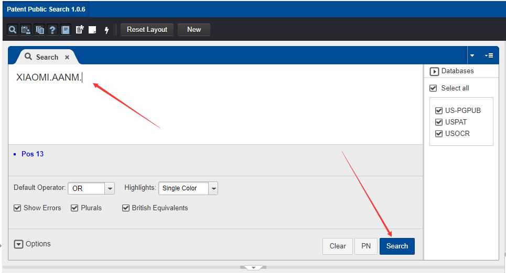The image size is (506, 273).
Task: Click the New button in toolbar
Action: click(x=194, y=30)
